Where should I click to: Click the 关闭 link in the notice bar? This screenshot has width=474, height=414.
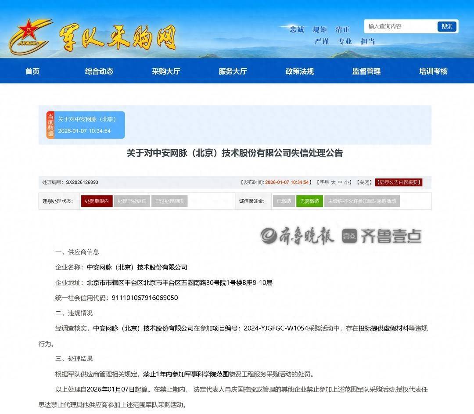coord(364,182)
